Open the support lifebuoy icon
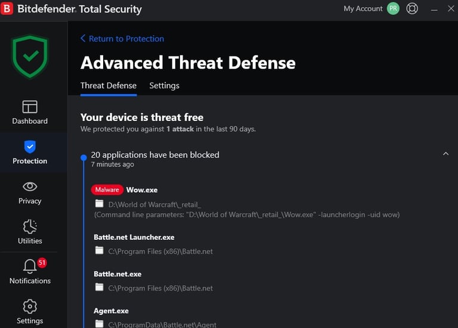The image size is (458, 328). (x=412, y=8)
